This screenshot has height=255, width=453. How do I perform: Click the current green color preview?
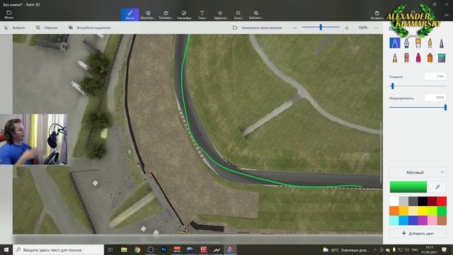[x=408, y=187]
